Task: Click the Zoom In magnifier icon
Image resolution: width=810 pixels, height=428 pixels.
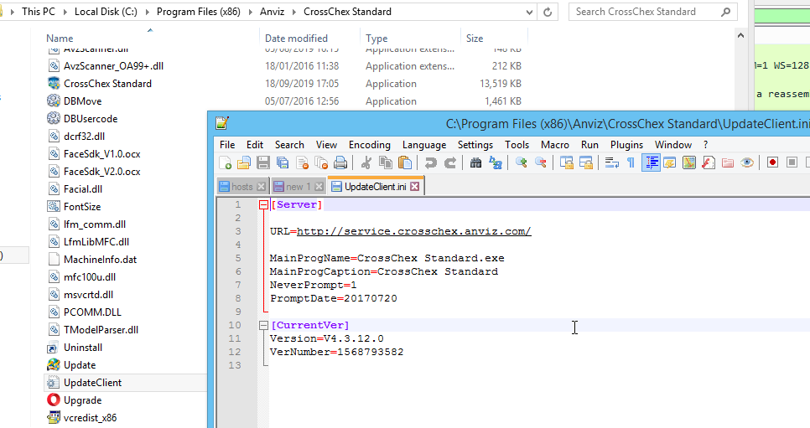Action: coord(522,163)
